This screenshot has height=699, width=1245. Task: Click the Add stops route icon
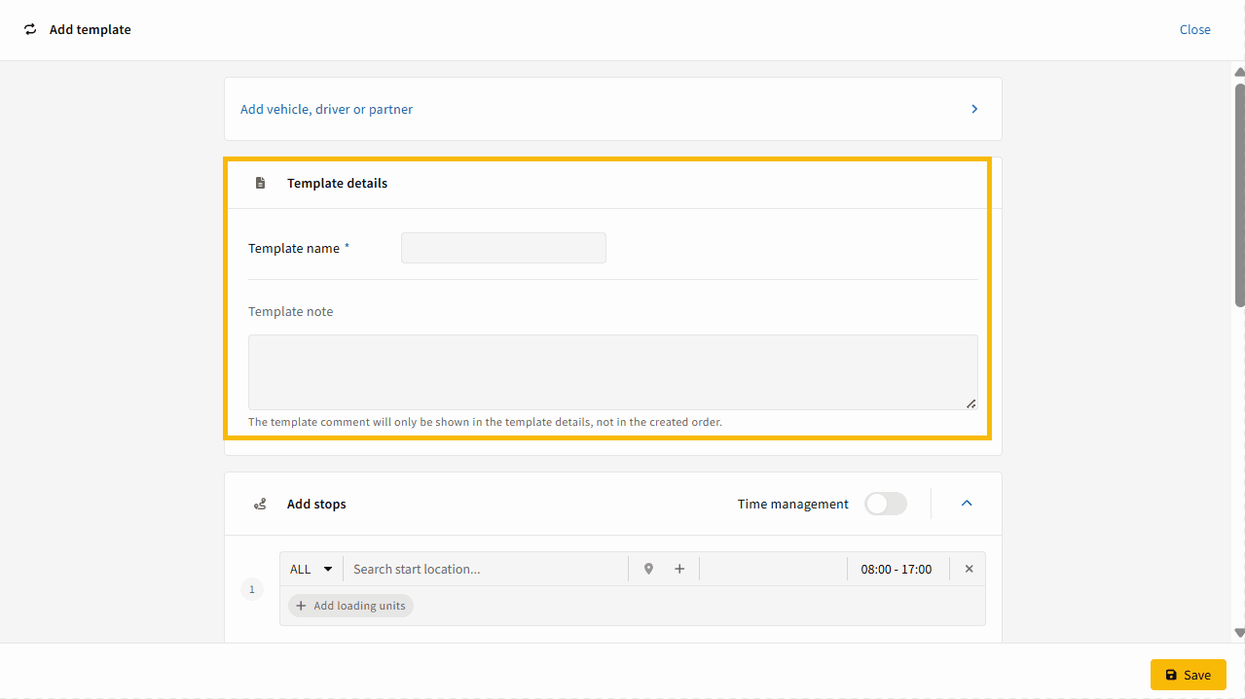(x=260, y=504)
